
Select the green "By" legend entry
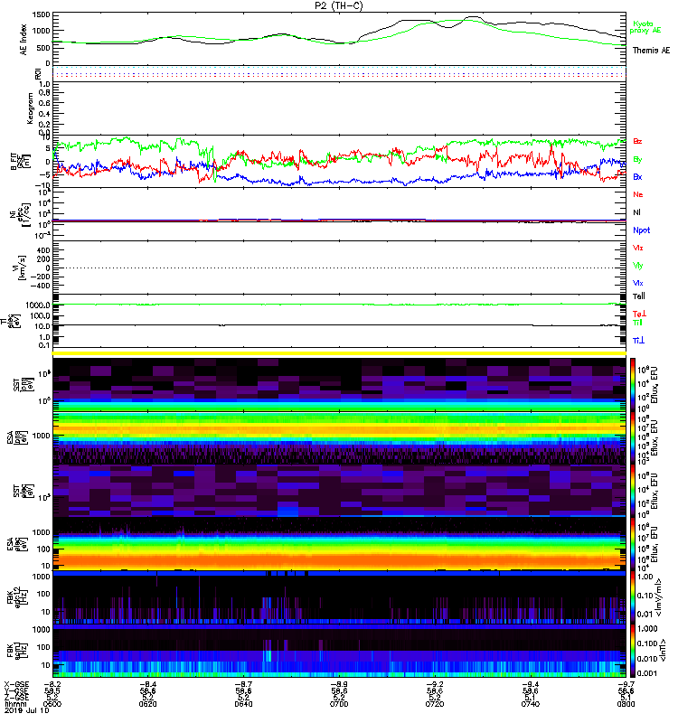click(637, 159)
